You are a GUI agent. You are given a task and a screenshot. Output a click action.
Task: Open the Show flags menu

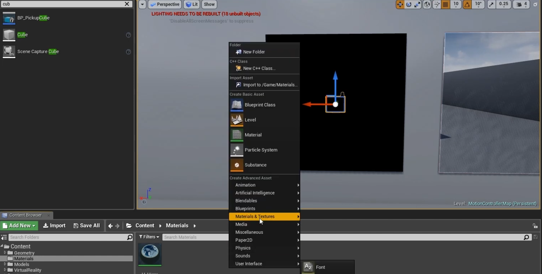(209, 4)
